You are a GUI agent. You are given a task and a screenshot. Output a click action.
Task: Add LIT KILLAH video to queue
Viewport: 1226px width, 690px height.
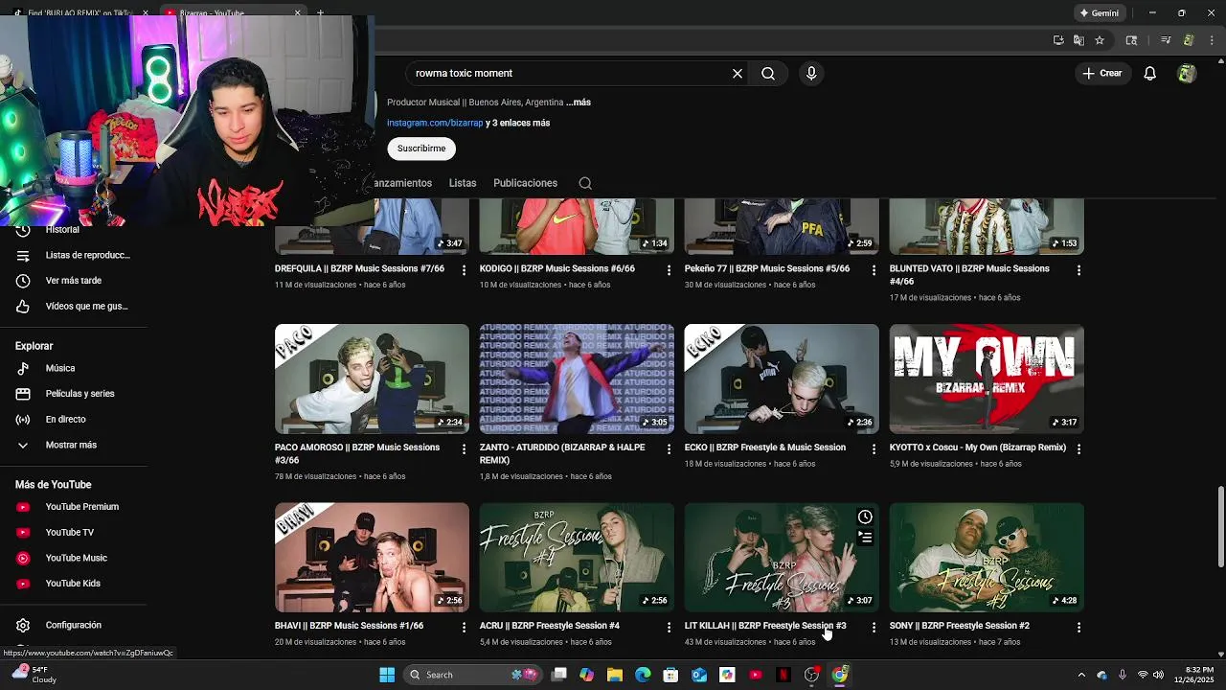865,538
